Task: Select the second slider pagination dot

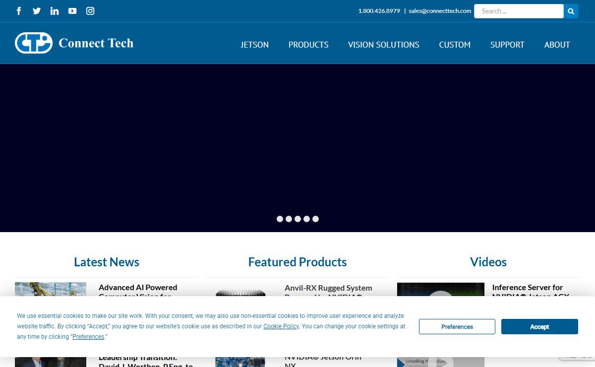Action: pos(289,219)
